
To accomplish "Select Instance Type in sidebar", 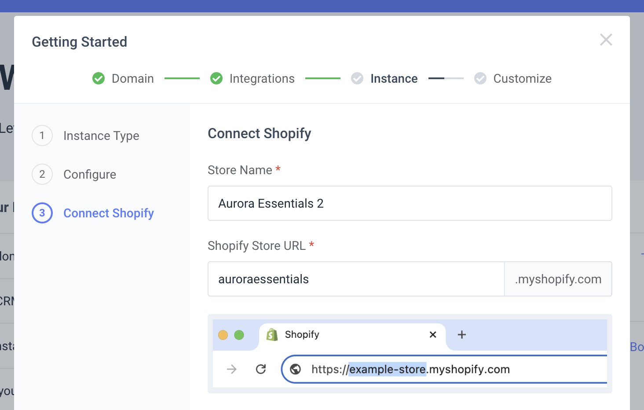I will [101, 135].
